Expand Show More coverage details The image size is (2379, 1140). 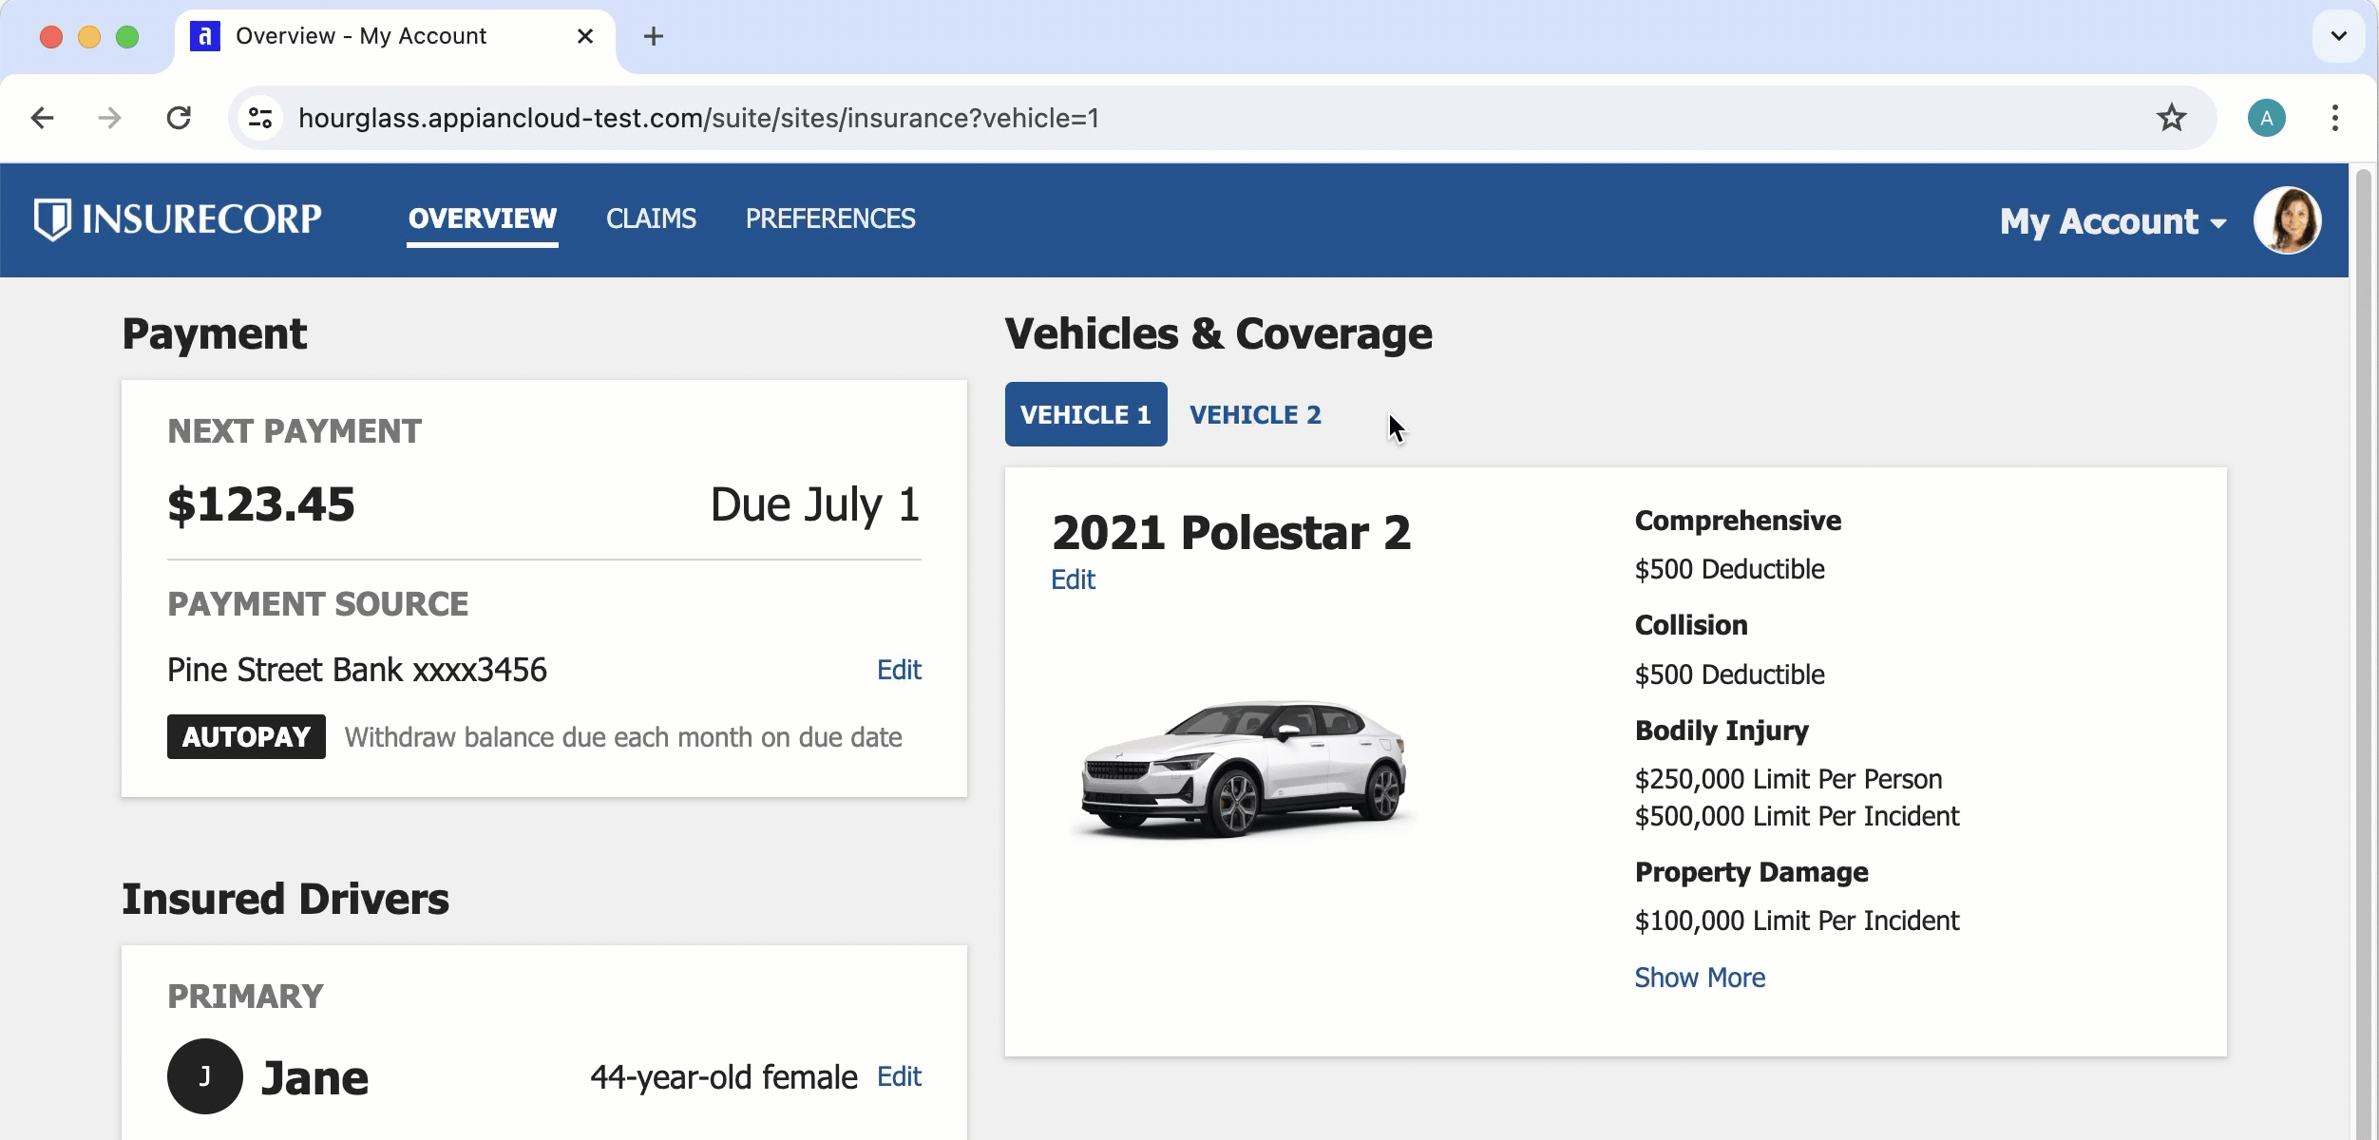1700,978
